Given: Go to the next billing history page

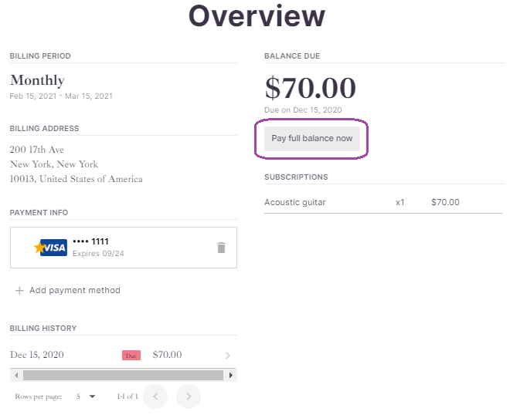Looking at the screenshot, I should [x=189, y=396].
